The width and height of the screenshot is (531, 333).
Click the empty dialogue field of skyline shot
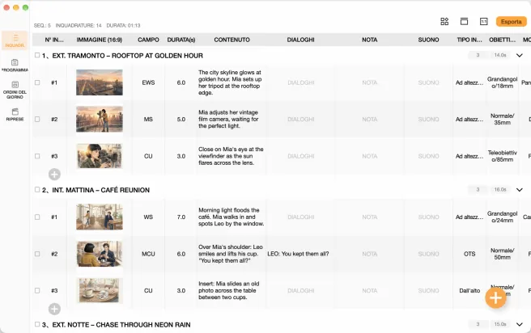coord(301,82)
